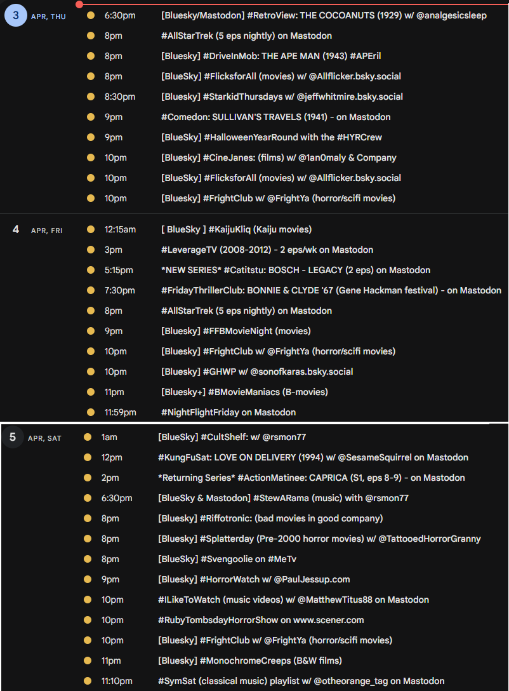Open Thursday 10pm #FrightClub event
The image size is (509, 691).
click(278, 198)
